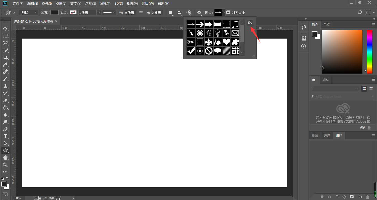Expand the stroke width 1 像素 dropdown

point(99,13)
